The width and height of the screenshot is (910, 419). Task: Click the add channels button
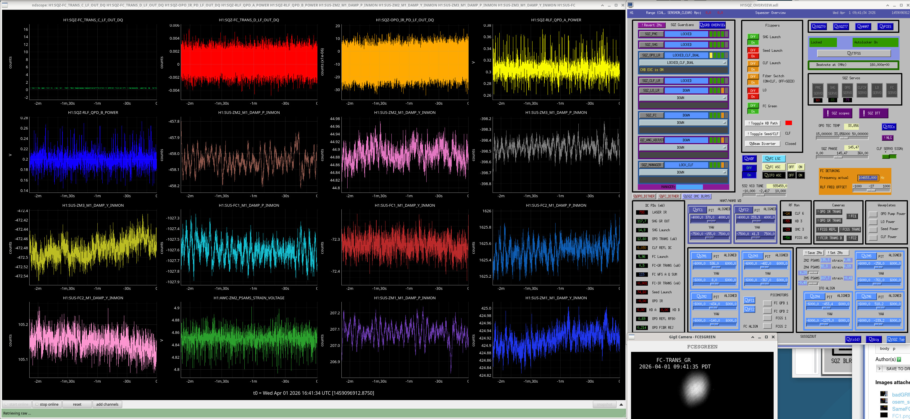(x=107, y=404)
